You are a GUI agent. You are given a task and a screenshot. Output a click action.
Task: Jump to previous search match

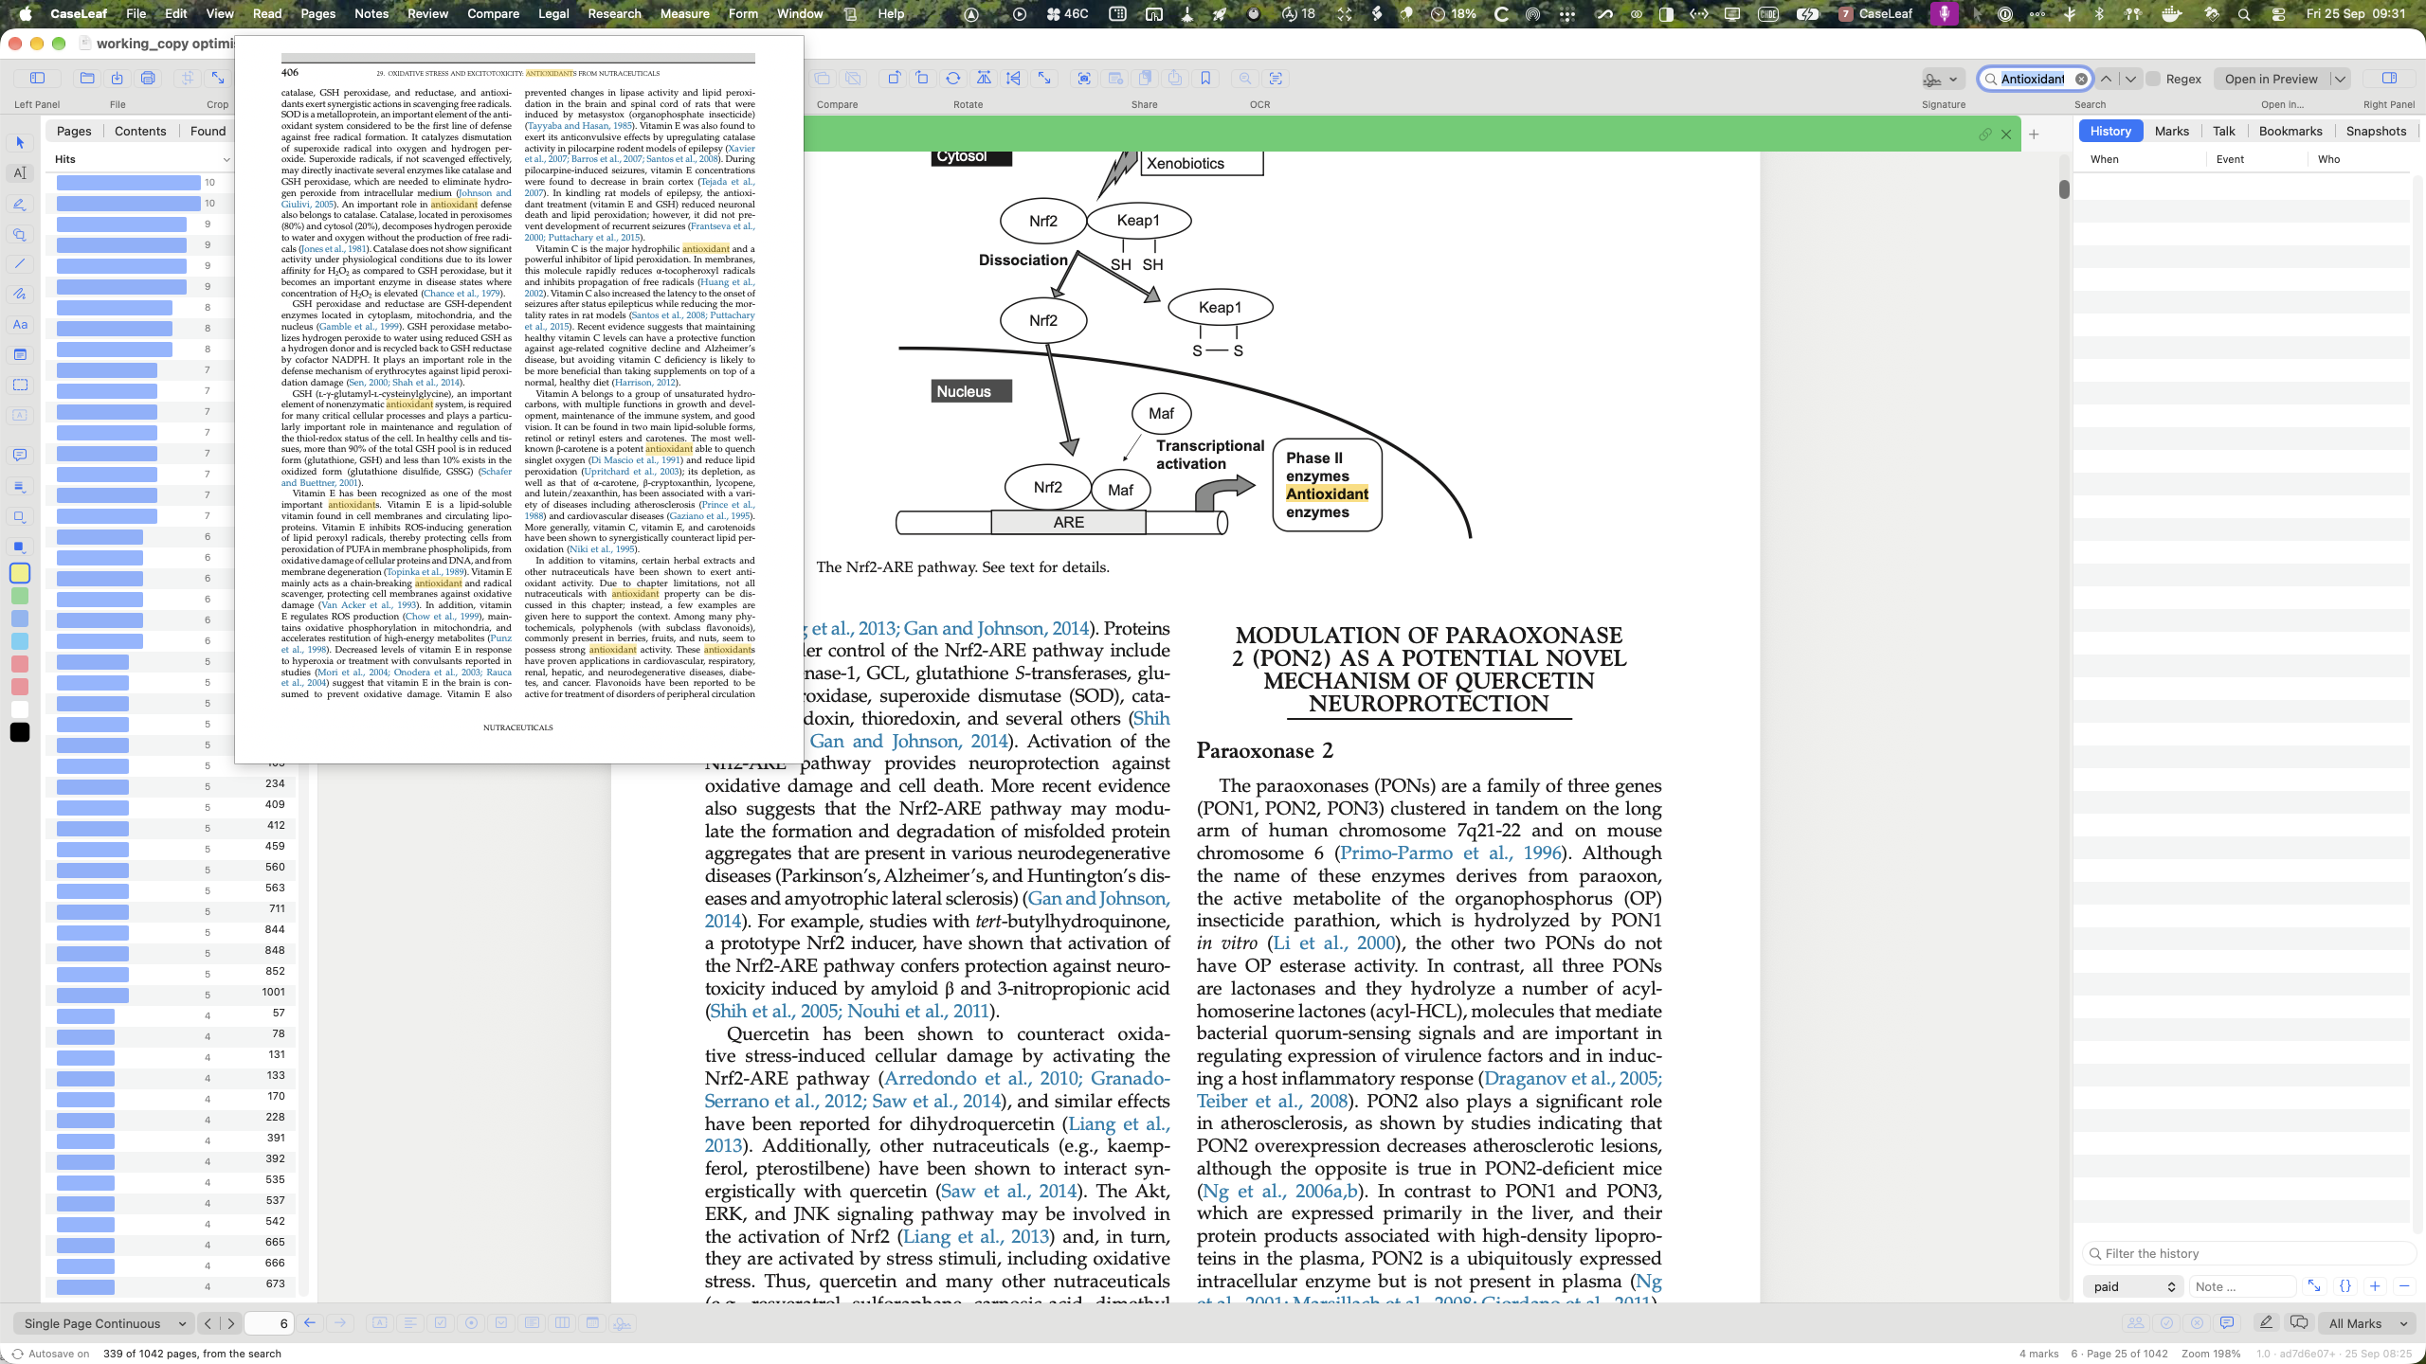pyautogui.click(x=2107, y=80)
